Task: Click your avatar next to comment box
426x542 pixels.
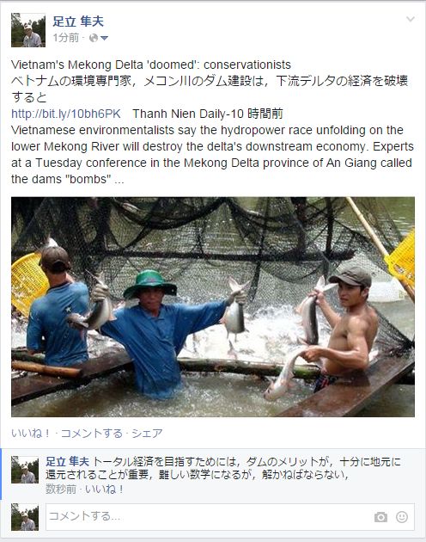Action: [25, 517]
